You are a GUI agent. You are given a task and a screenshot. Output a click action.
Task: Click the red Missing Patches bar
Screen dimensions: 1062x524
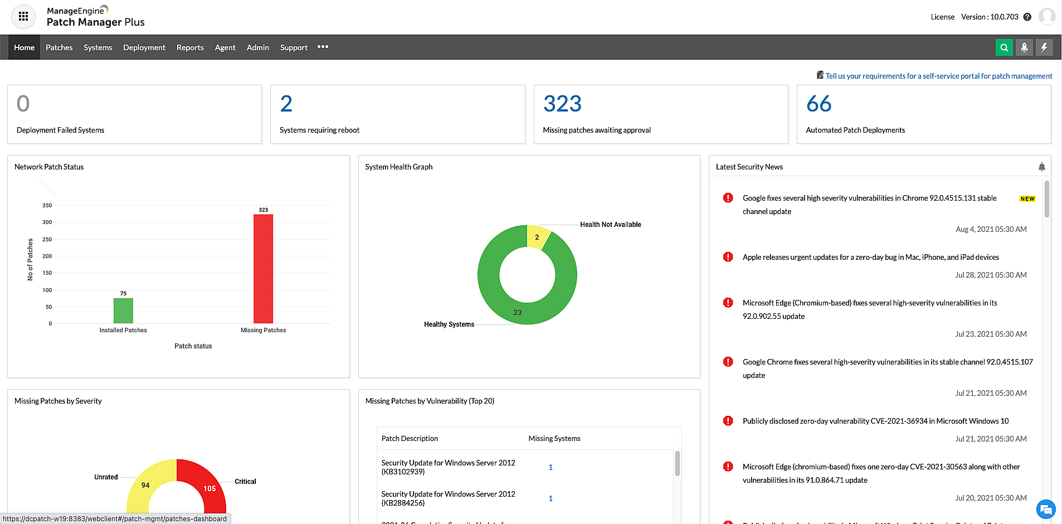263,269
